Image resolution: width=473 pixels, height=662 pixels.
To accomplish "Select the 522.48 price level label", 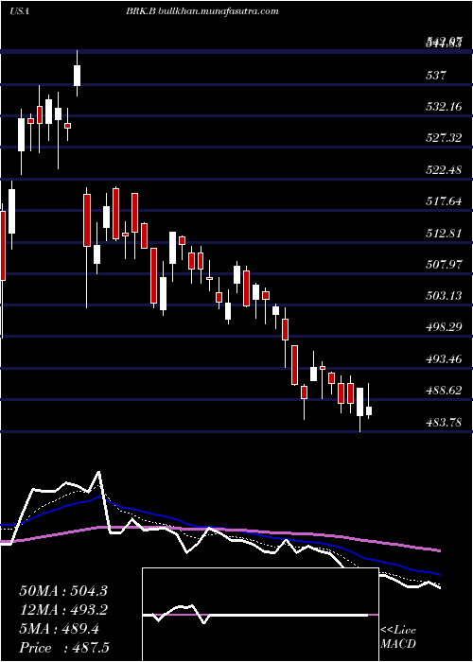I will tap(445, 169).
